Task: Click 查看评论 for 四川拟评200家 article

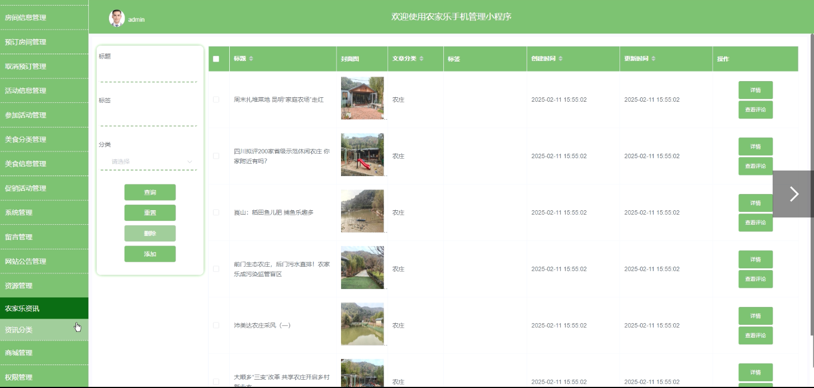Action: pos(755,167)
